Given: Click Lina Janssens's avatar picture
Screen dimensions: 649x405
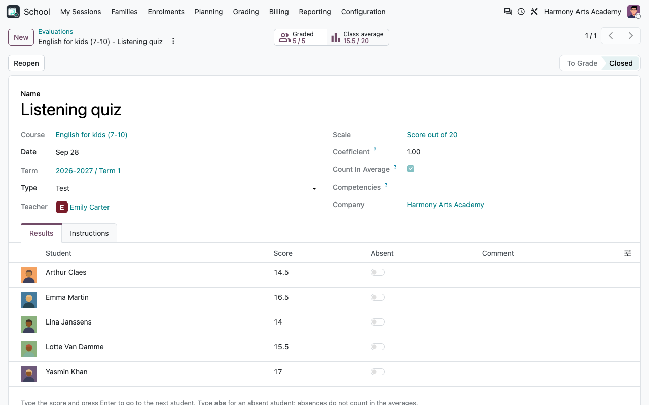Looking at the screenshot, I should [x=29, y=325].
